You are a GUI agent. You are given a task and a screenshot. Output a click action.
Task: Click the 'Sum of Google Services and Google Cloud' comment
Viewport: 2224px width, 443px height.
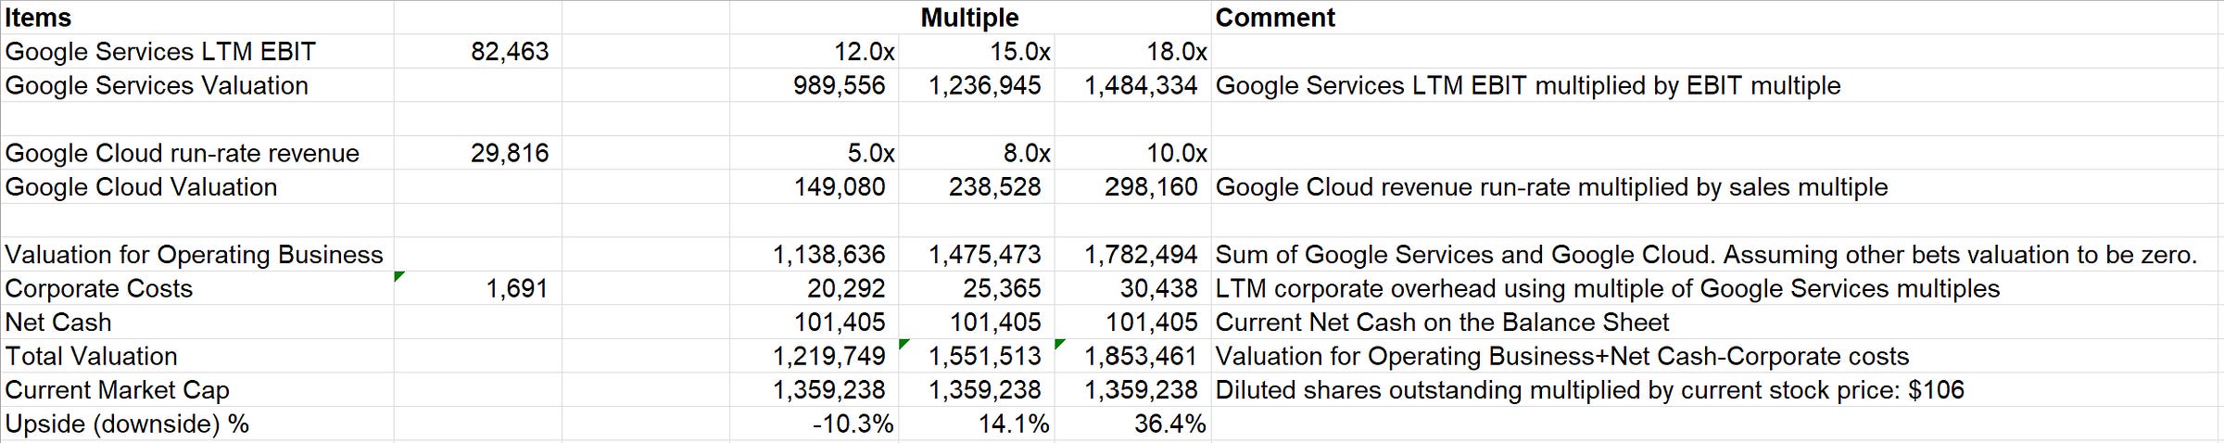click(x=1716, y=254)
